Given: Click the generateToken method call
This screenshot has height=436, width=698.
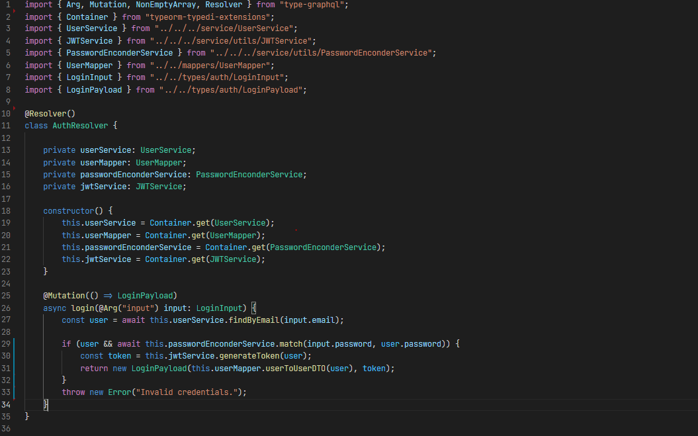Looking at the screenshot, I should click(249, 357).
